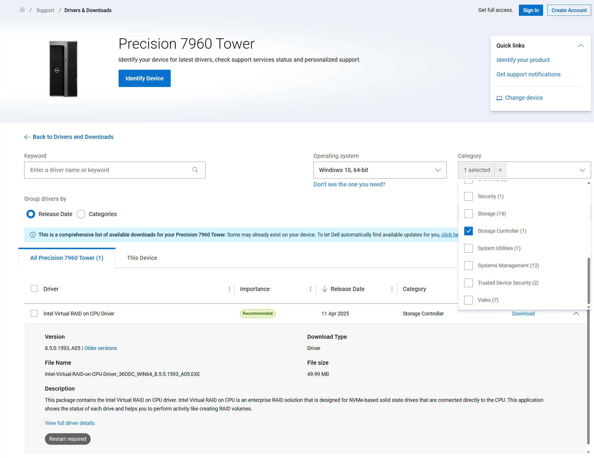Viewport: 594px width, 458px height.
Task: Click the 49.99 MB file size value
Action: point(318,374)
